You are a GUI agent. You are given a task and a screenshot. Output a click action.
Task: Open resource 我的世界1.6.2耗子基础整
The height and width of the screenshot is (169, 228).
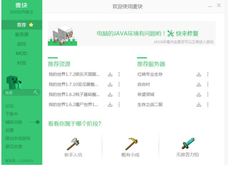pyautogui.click(x=74, y=94)
